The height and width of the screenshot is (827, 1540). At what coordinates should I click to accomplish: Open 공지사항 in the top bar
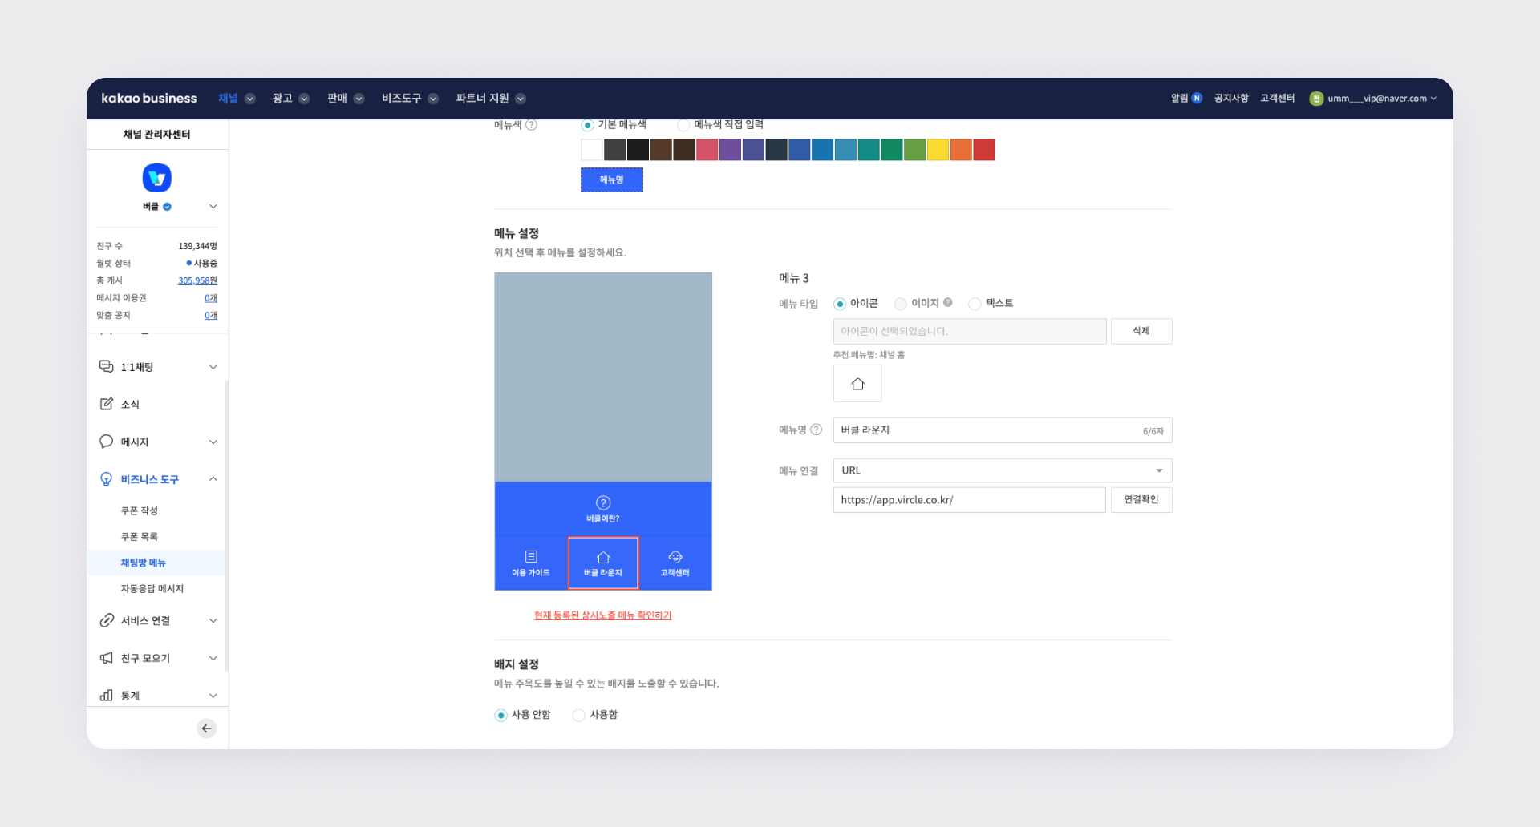(1231, 99)
